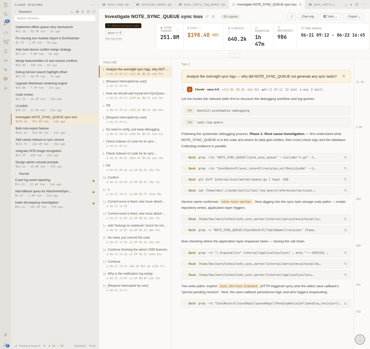Open the Bulk note export feature session
Image resolution: width=370 pixels, height=349 pixels.
coord(55,130)
